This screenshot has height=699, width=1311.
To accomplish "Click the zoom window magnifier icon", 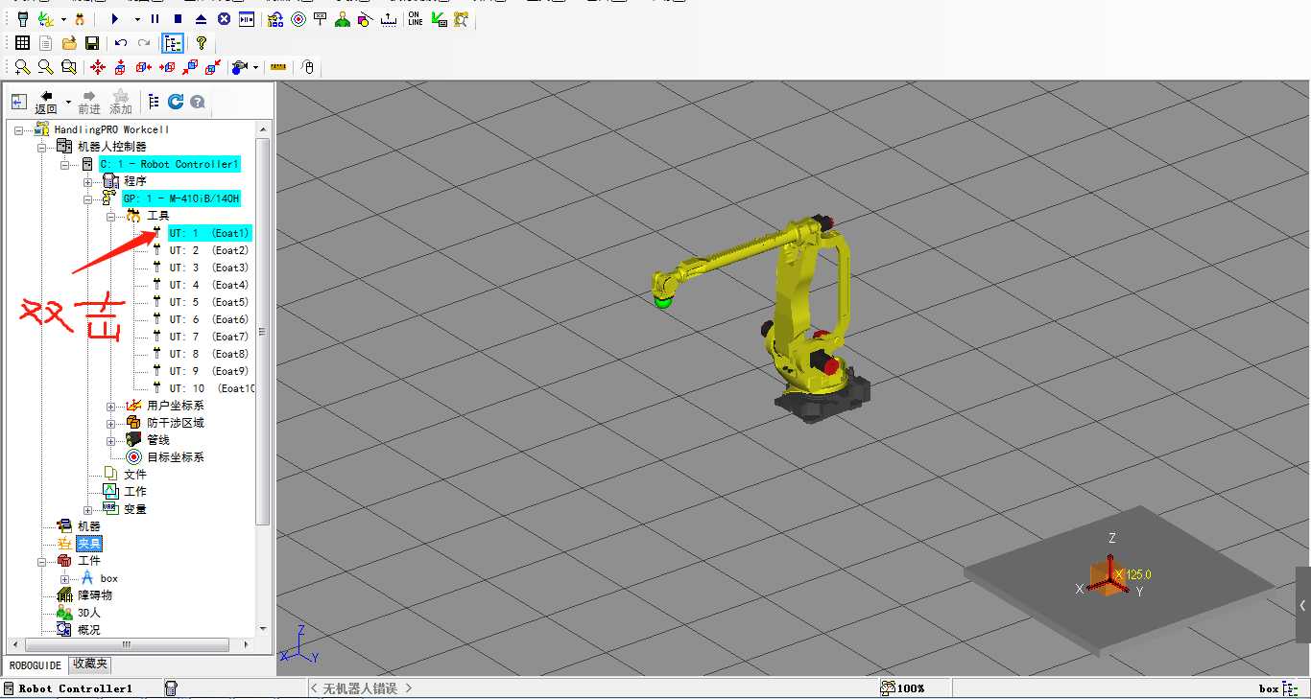I will 68,67.
